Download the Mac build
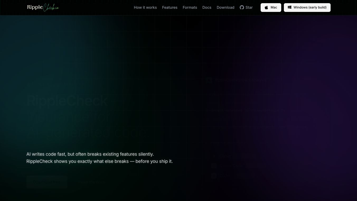This screenshot has width=357, height=201. click(271, 7)
